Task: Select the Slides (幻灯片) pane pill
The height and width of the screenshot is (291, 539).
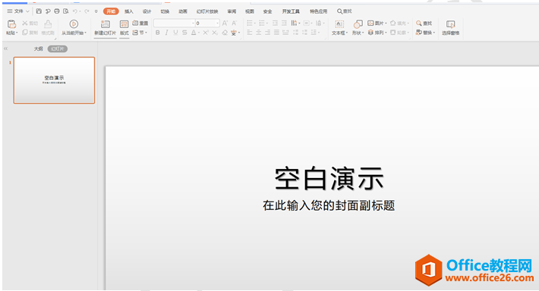Action: pyautogui.click(x=58, y=48)
